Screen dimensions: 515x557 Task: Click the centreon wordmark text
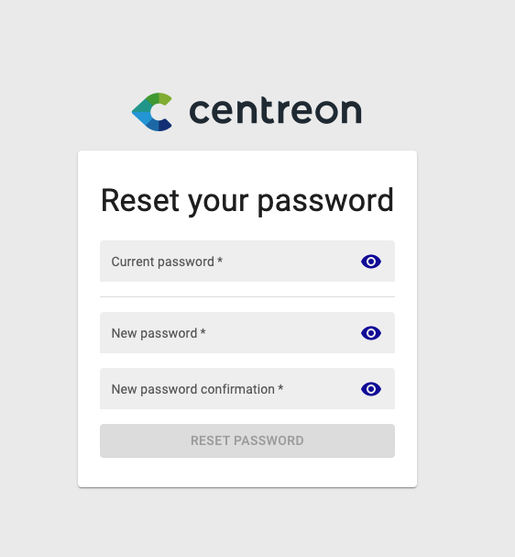[x=276, y=111]
